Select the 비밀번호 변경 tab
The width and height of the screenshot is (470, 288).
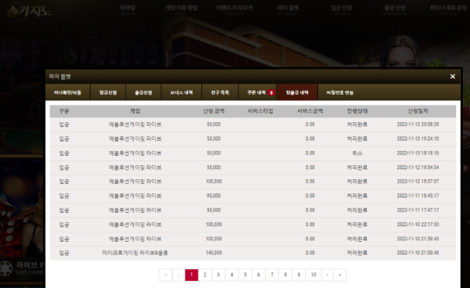[340, 92]
